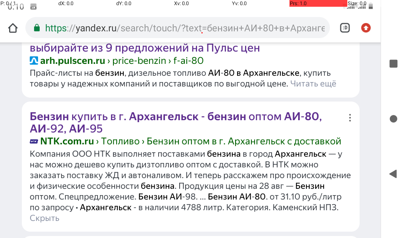406x238 pixels.
Task: Focus the yandex.ru address bar
Action: point(177,28)
